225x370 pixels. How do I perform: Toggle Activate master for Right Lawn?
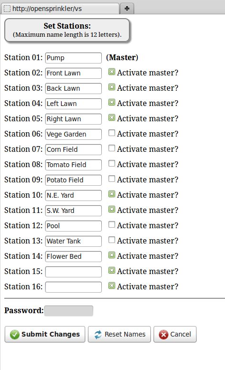pyautogui.click(x=112, y=117)
